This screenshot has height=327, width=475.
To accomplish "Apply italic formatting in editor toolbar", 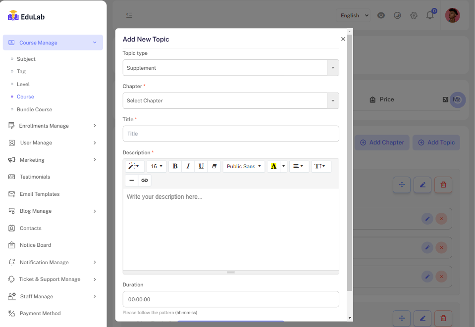I will pyautogui.click(x=188, y=166).
